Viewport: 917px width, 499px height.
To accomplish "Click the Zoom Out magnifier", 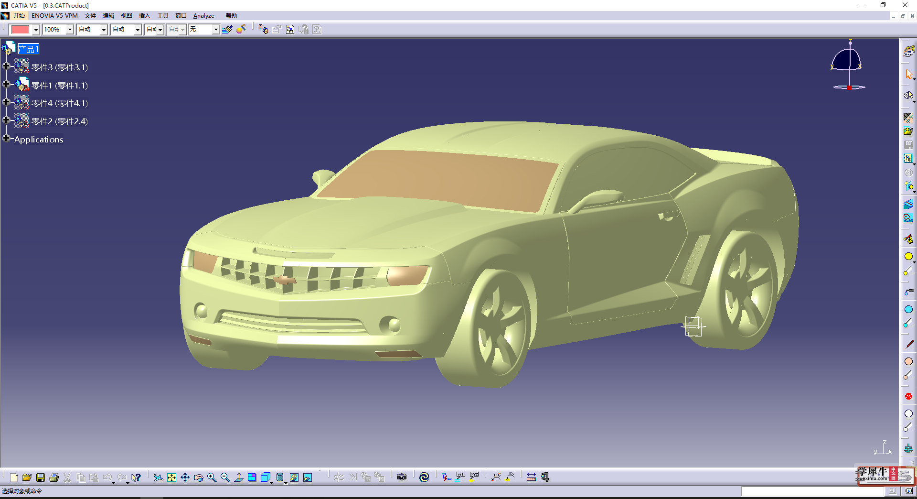I will point(225,477).
